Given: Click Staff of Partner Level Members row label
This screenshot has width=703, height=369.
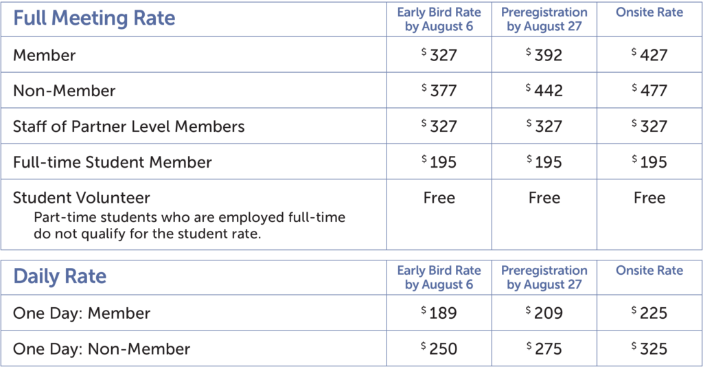Looking at the screenshot, I should 128,126.
